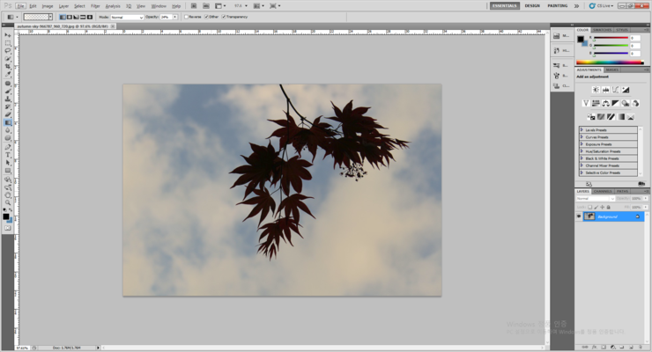
Task: Select the Move tool
Action: 8,34
